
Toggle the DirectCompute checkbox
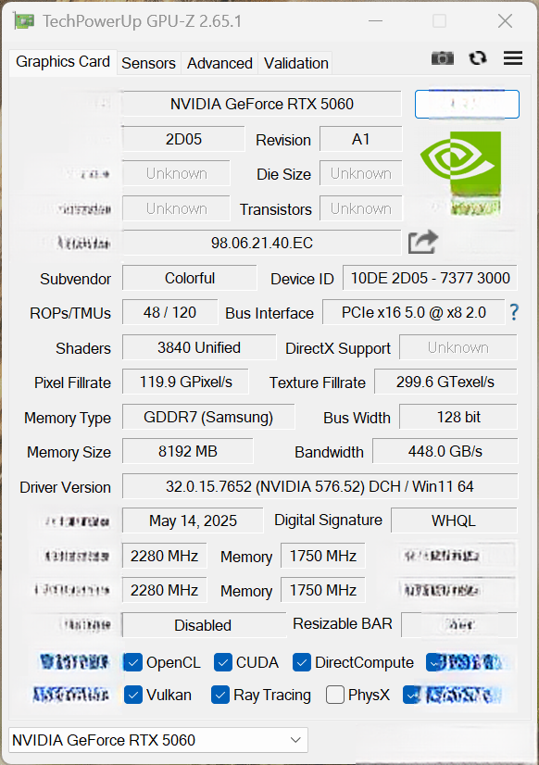click(x=301, y=662)
